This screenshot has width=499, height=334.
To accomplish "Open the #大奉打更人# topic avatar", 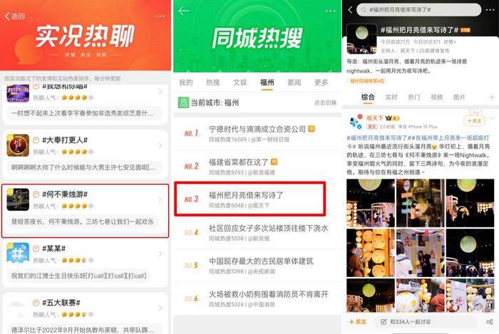I will (18, 145).
